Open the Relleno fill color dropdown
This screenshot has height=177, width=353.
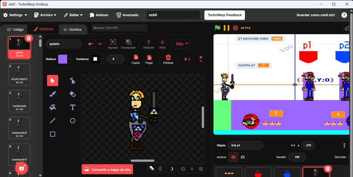pyautogui.click(x=69, y=59)
